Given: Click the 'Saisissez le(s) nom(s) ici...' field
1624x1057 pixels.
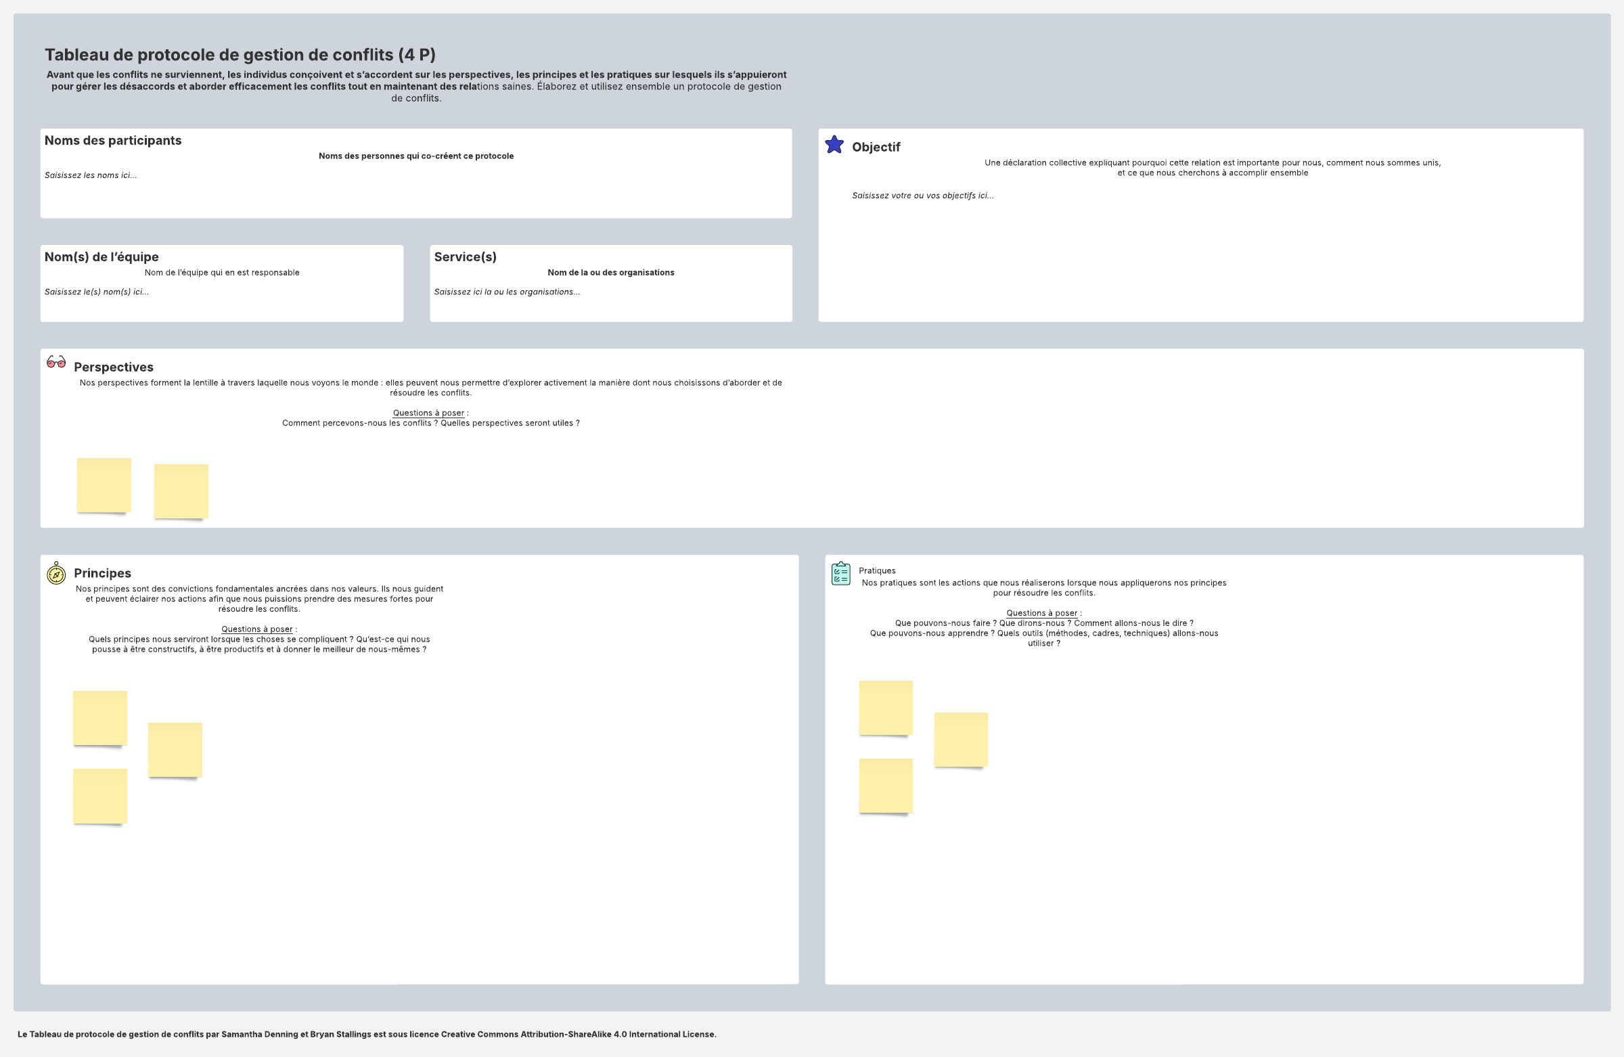Looking at the screenshot, I should 97,292.
